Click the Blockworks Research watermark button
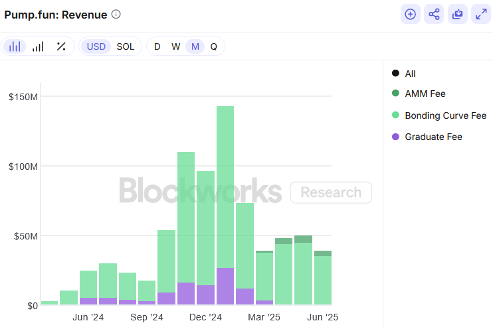The image size is (493, 329). pyautogui.click(x=331, y=192)
